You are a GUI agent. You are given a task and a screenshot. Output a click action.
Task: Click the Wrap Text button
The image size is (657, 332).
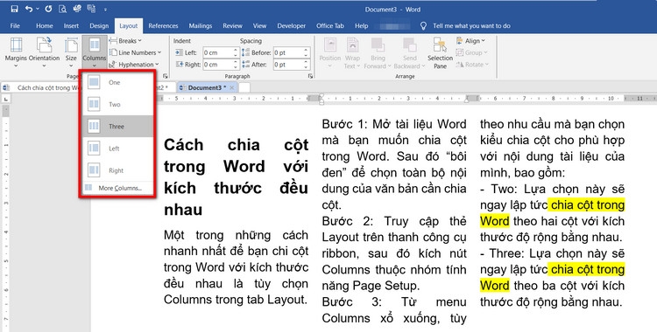point(352,52)
